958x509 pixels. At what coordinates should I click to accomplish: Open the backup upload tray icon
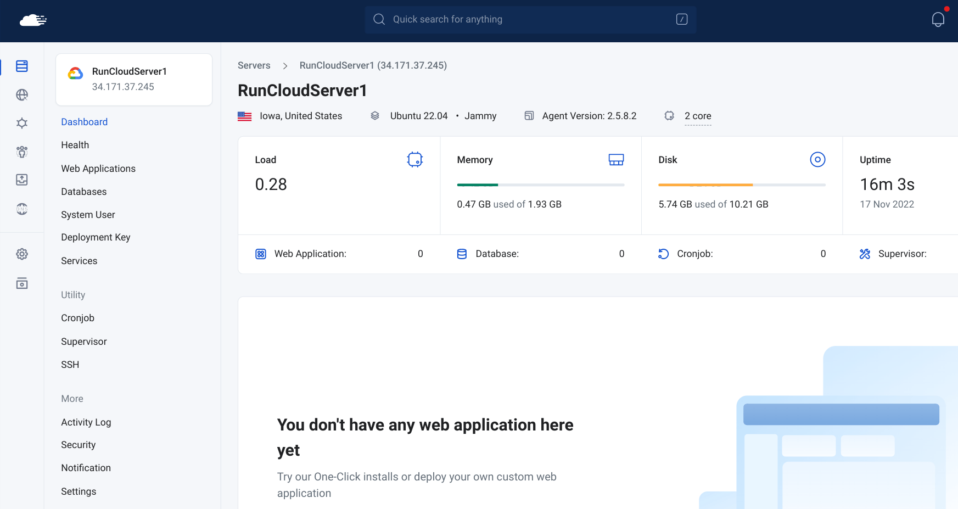22,180
